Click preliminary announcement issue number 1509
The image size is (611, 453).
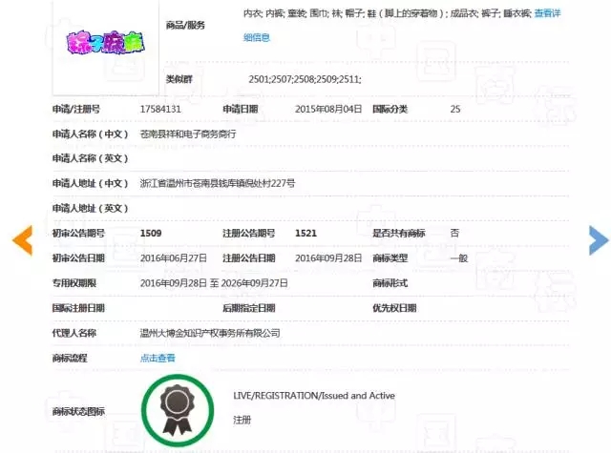point(151,233)
